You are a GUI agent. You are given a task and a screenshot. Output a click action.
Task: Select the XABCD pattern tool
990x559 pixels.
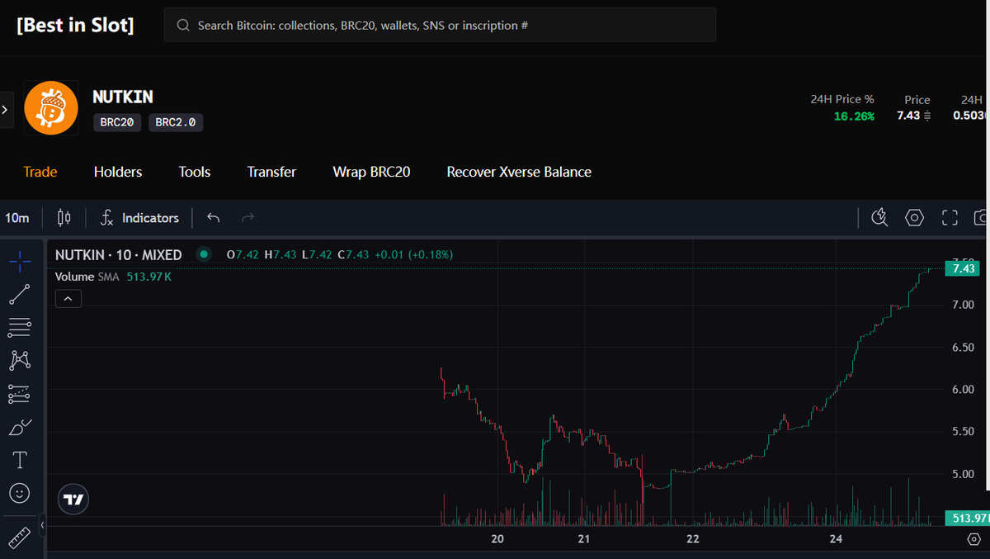pos(20,360)
